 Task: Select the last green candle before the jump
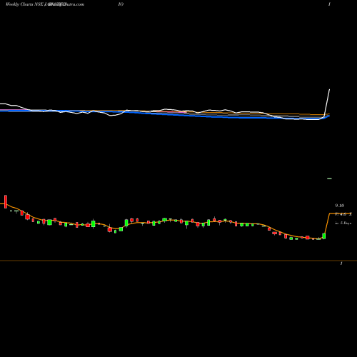(324, 236)
